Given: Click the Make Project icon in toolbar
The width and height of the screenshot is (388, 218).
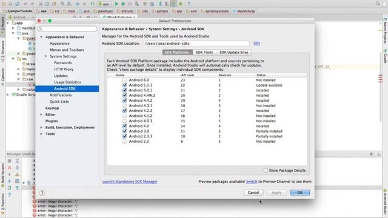Looking at the screenshot, I should (x=92, y=4).
